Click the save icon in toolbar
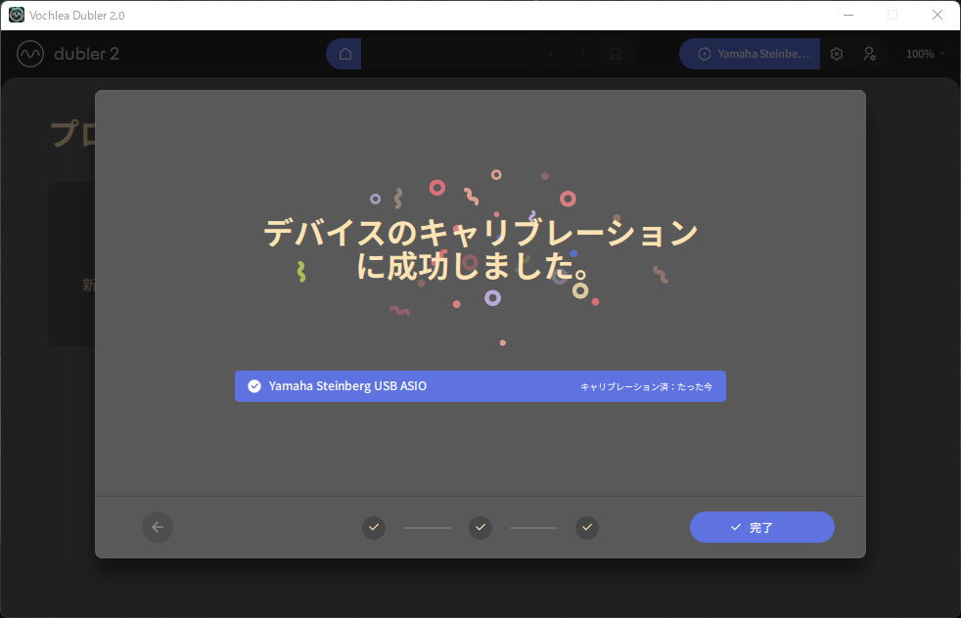961x618 pixels. [x=616, y=54]
